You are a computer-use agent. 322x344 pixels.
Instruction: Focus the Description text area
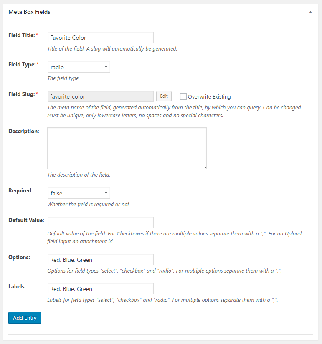point(127,148)
